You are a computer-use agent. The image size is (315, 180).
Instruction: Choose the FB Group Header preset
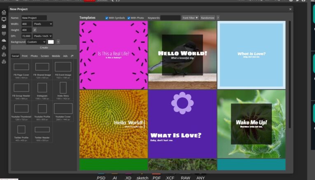point(21,91)
